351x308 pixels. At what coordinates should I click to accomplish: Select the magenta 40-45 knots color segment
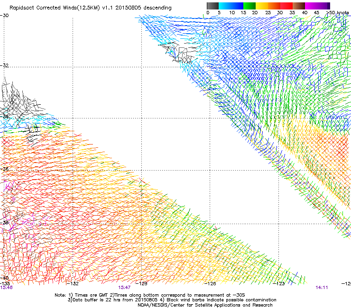tap(311, 6)
